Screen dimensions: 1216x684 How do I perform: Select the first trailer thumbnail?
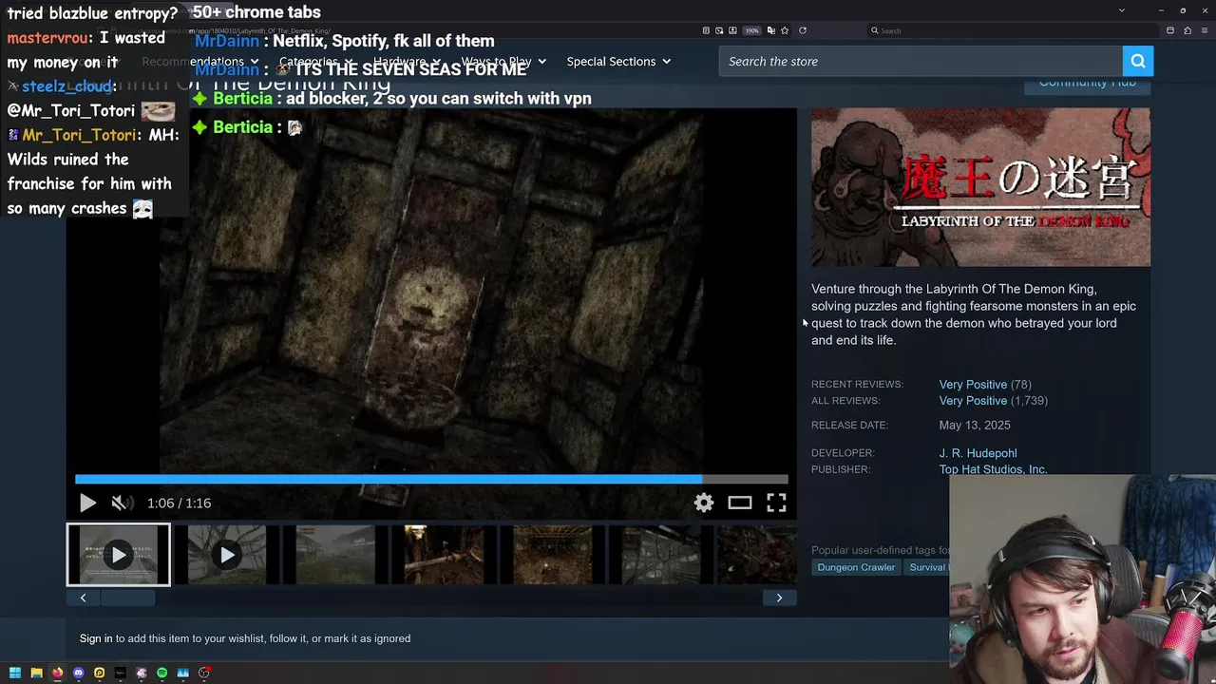(119, 555)
